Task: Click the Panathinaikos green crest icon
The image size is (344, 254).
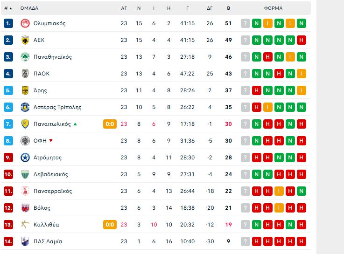Action: pyautogui.click(x=25, y=57)
